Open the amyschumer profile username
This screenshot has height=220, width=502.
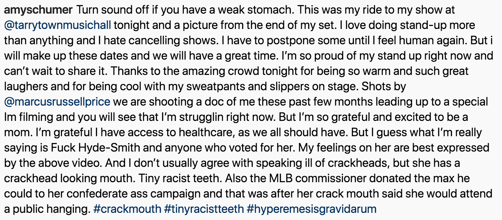click(x=38, y=10)
